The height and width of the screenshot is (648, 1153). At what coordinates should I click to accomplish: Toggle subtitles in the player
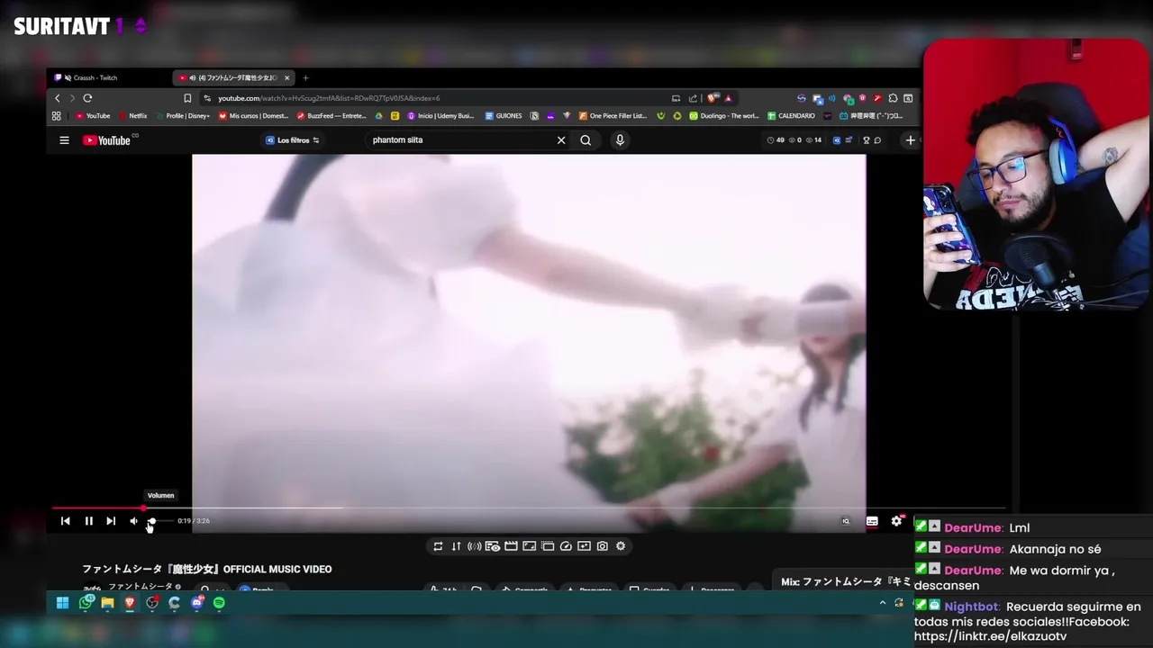872,521
